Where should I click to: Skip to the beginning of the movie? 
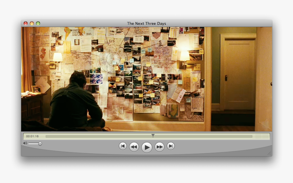pos(123,146)
